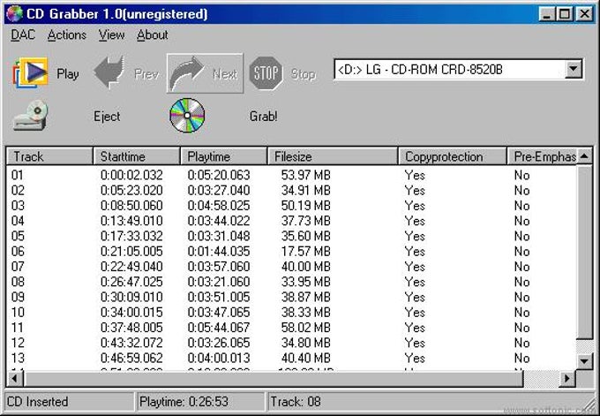Close the CD Grabber window
The width and height of the screenshot is (600, 416).
tap(584, 14)
